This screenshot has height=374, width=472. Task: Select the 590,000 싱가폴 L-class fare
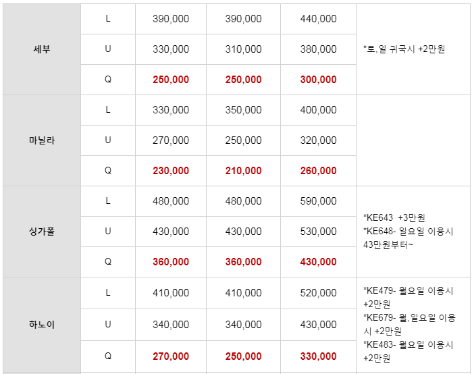click(x=318, y=201)
